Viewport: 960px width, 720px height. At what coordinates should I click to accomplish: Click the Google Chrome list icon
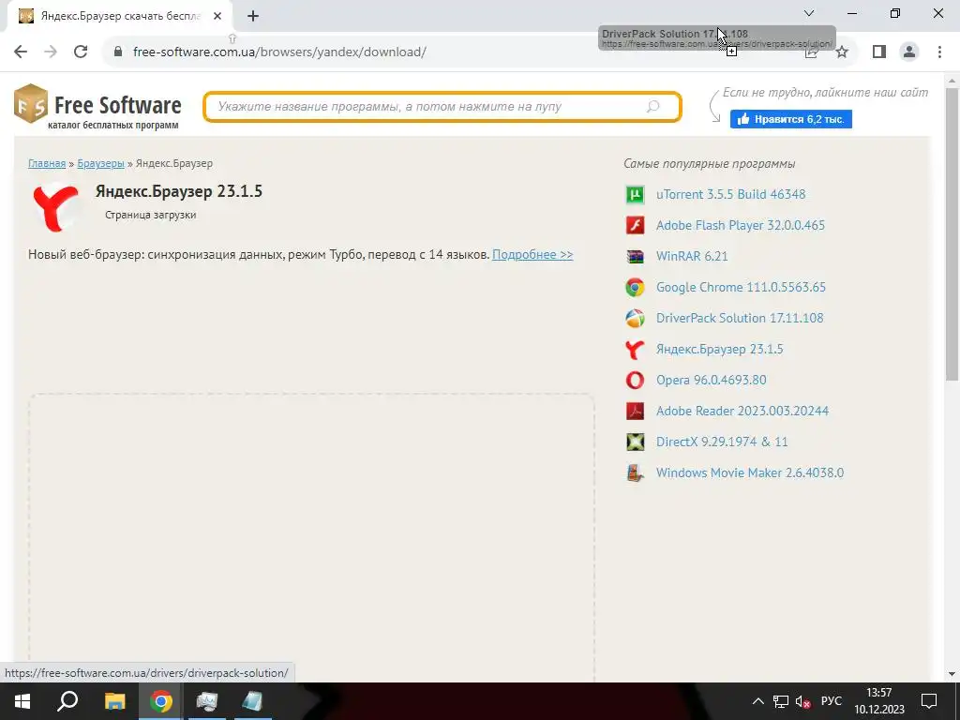click(635, 287)
